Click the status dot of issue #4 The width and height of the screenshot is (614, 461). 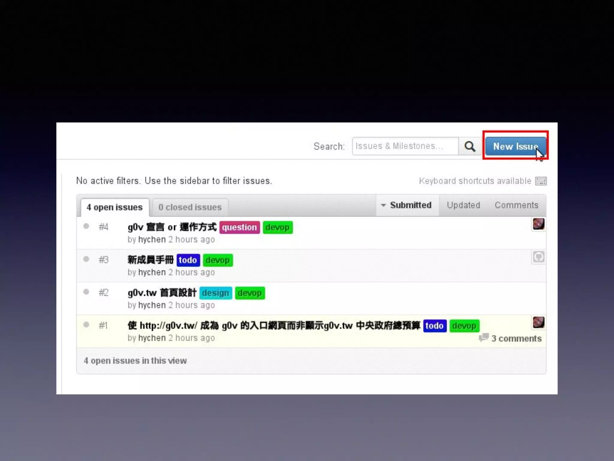(86, 226)
